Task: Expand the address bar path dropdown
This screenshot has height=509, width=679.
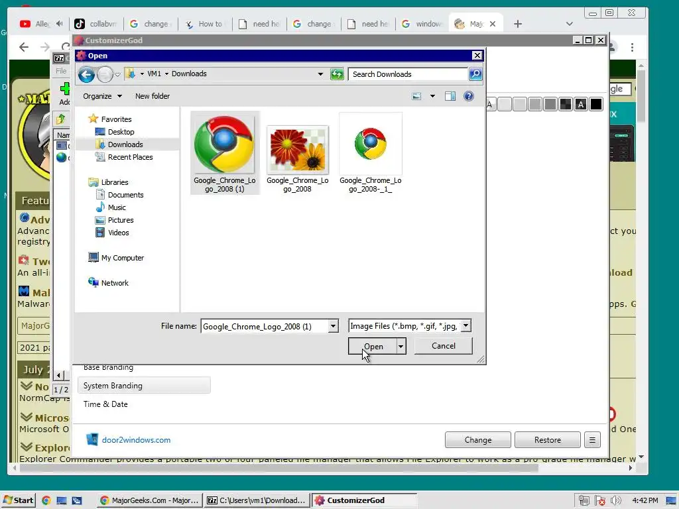Action: (320, 74)
